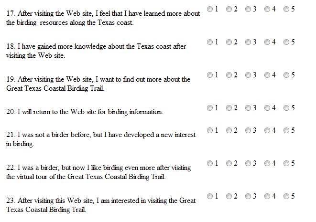The width and height of the screenshot is (316, 222).
Task: Select rating 5 for question 20
Action: [286, 108]
